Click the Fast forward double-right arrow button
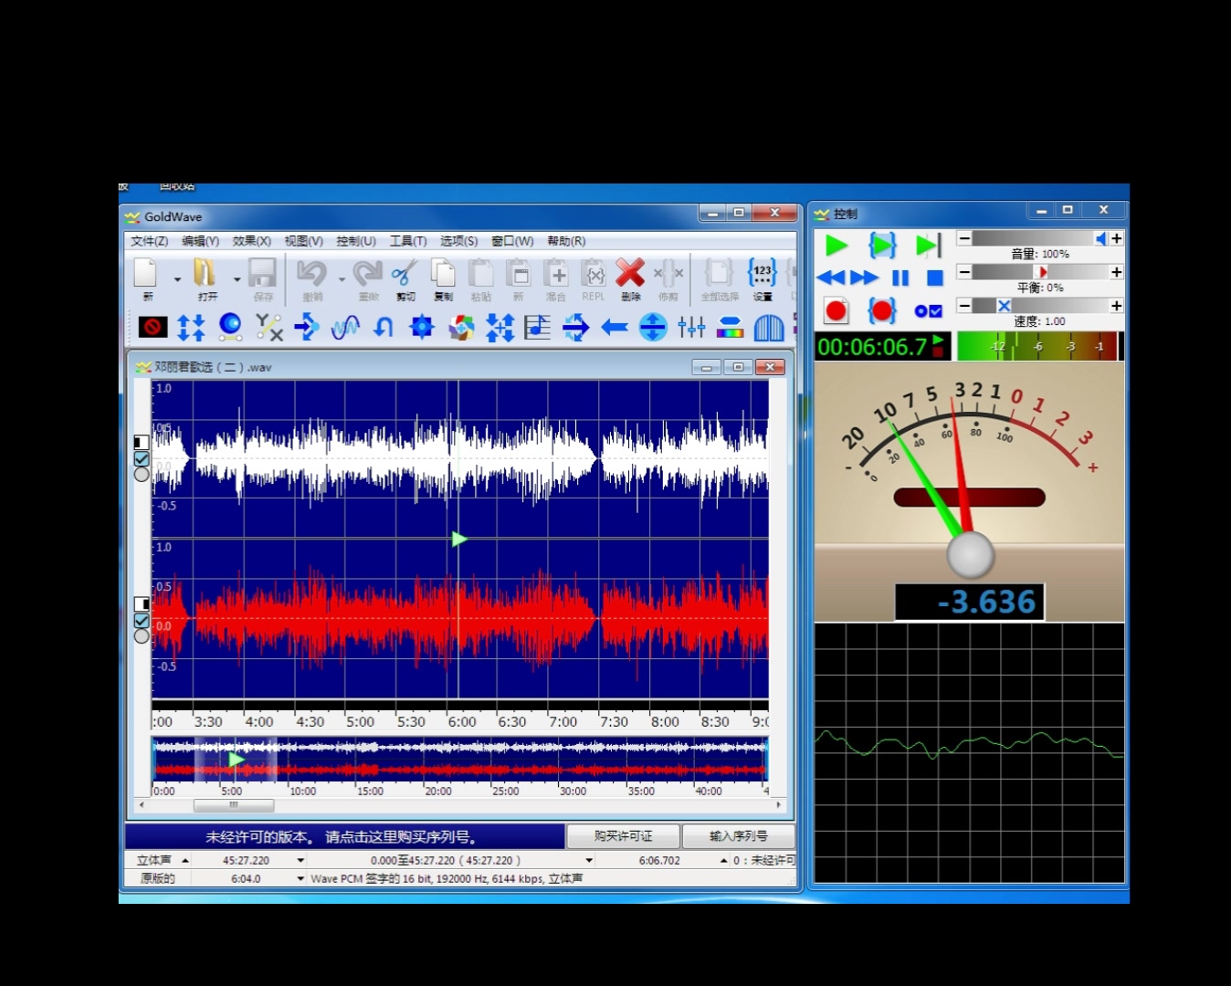This screenshot has width=1231, height=986. [864, 278]
